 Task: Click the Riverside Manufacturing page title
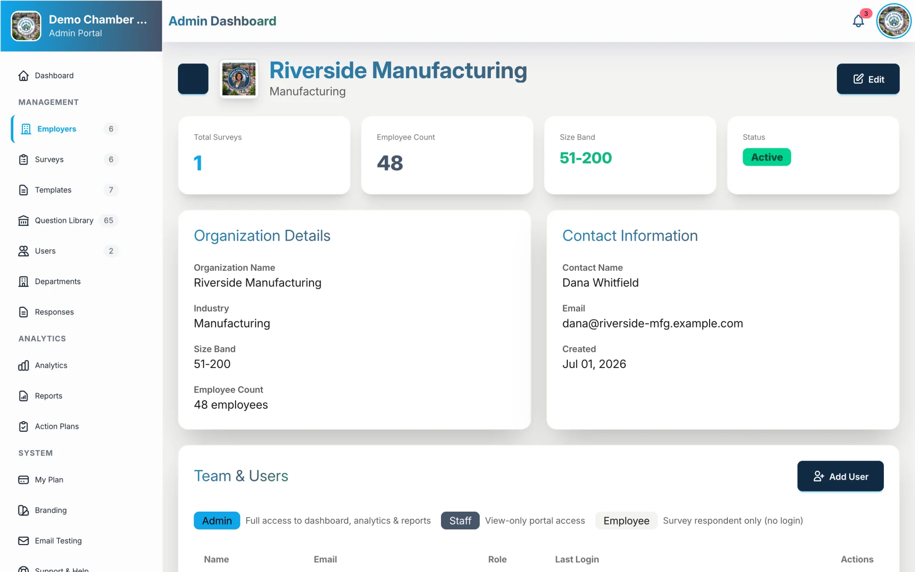[398, 70]
